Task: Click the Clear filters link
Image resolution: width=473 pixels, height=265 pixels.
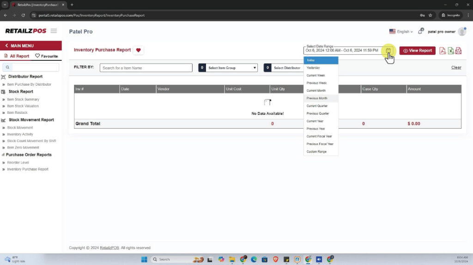Action: [456, 68]
